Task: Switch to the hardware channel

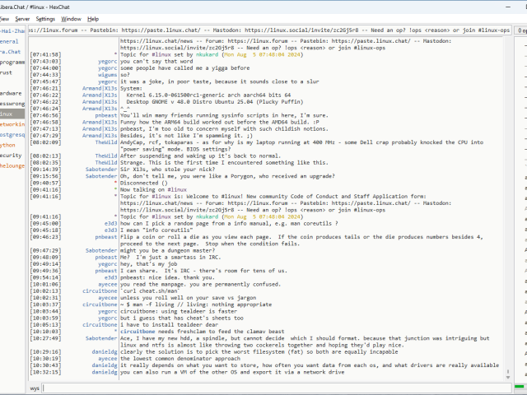Action: (12, 93)
